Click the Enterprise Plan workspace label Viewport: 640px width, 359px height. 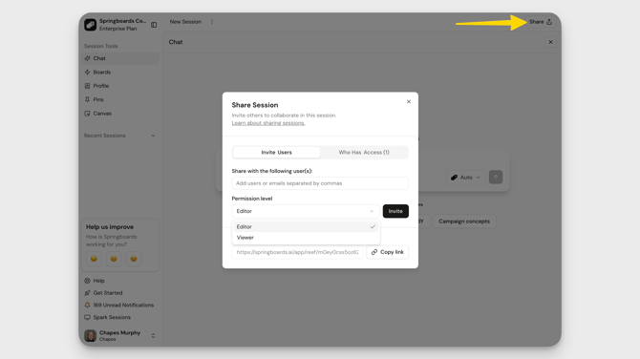point(118,29)
